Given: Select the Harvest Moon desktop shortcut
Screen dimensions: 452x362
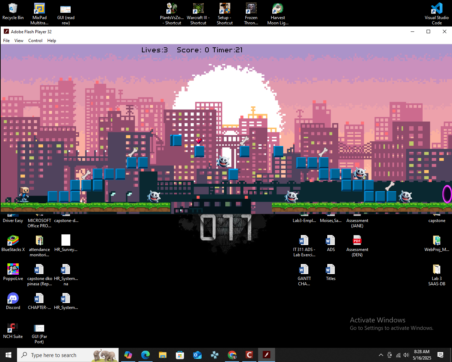Looking at the screenshot, I should coord(278,14).
